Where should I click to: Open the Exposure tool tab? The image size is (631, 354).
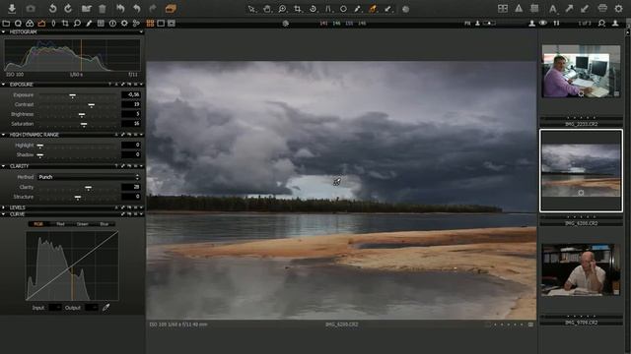(x=41, y=24)
